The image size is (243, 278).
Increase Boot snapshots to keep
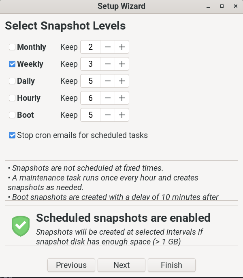coord(122,115)
